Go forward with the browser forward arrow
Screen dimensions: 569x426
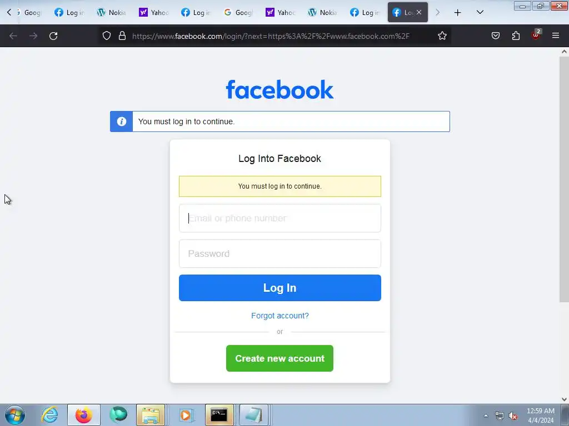pyautogui.click(x=33, y=36)
